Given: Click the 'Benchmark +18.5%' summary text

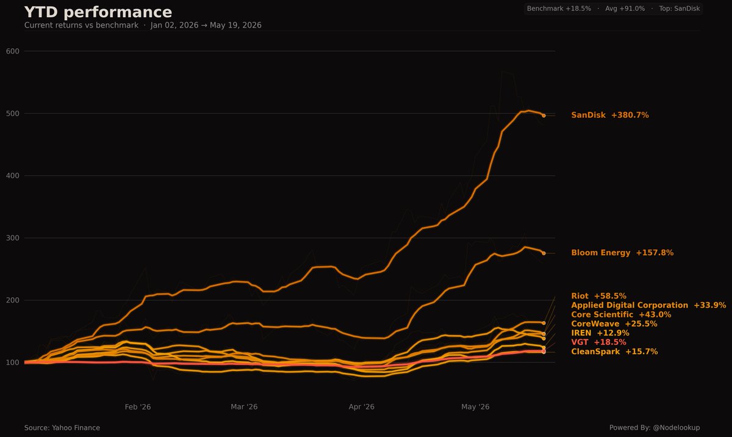Looking at the screenshot, I should [559, 9].
